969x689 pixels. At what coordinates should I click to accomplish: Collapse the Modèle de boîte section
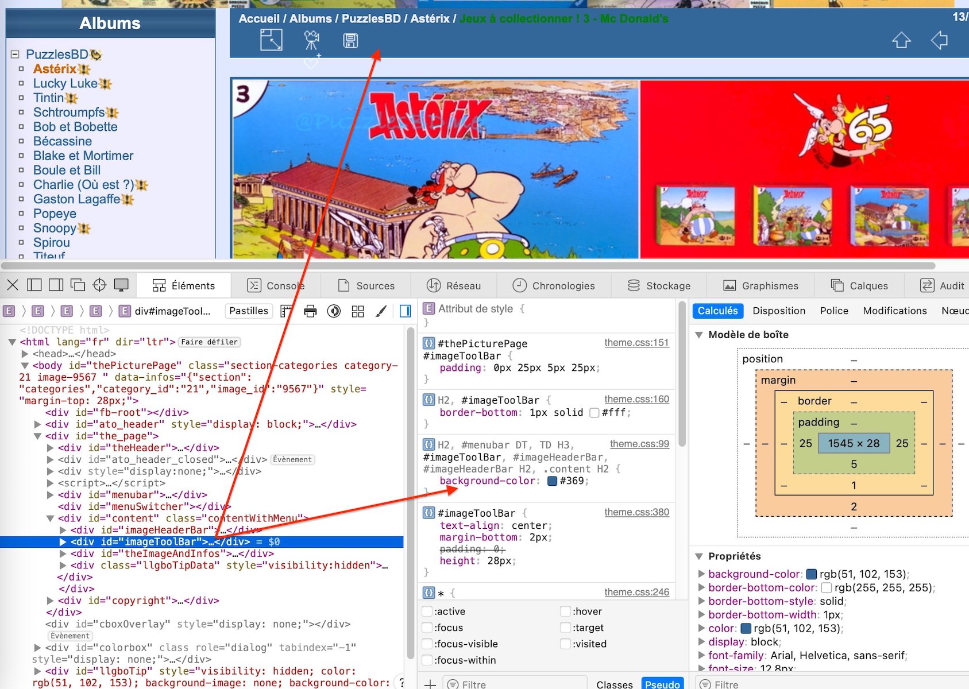699,335
